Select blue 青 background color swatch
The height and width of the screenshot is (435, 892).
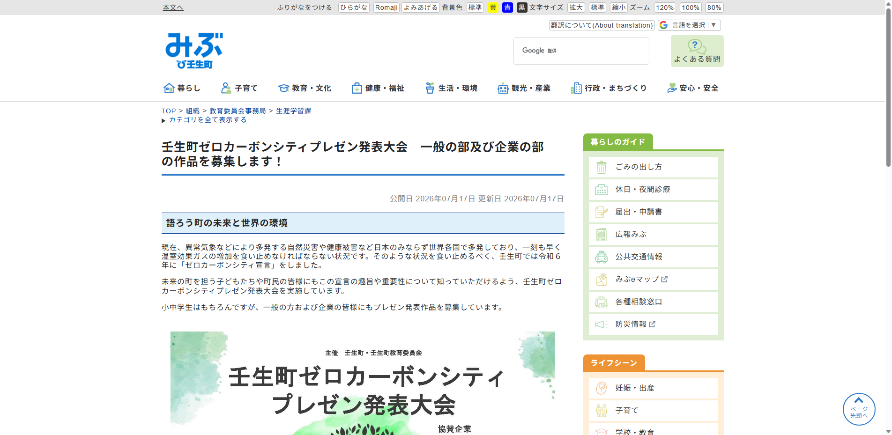point(507,7)
